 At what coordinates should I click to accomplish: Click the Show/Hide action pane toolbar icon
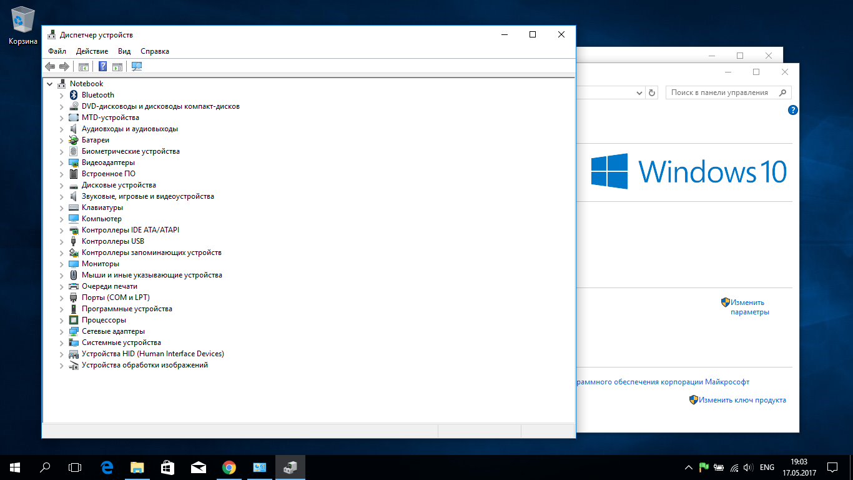click(117, 67)
